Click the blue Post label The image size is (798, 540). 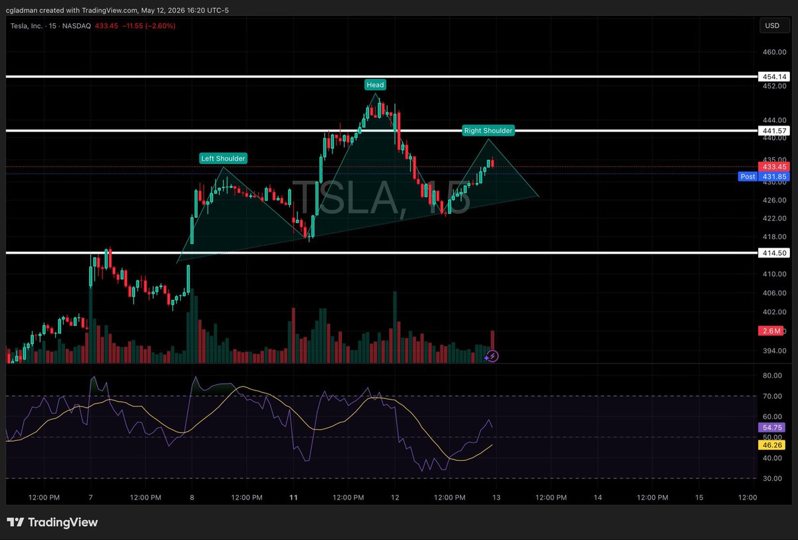click(x=747, y=177)
